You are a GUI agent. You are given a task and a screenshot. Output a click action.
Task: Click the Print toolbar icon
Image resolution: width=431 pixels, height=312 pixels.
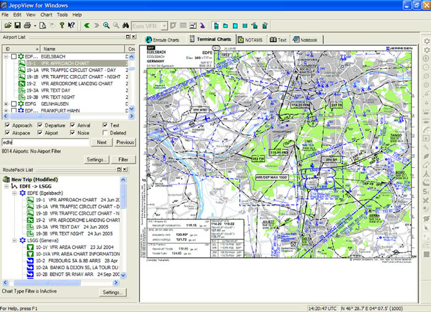(x=27, y=26)
